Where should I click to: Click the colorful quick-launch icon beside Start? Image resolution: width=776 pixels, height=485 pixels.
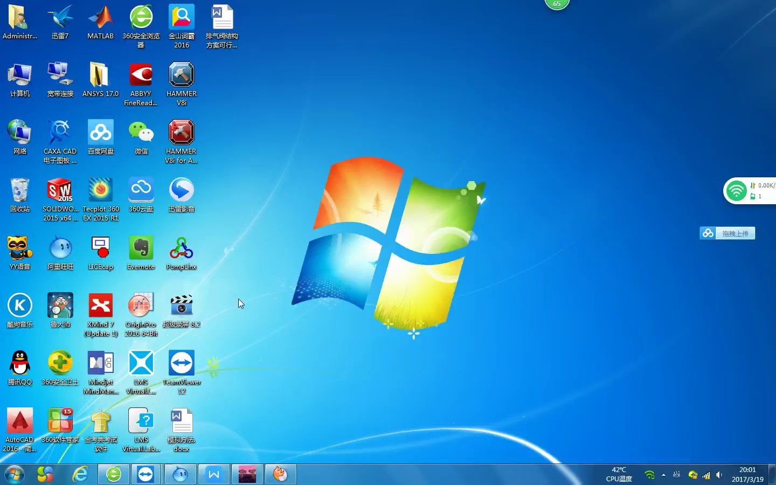pyautogui.click(x=45, y=474)
